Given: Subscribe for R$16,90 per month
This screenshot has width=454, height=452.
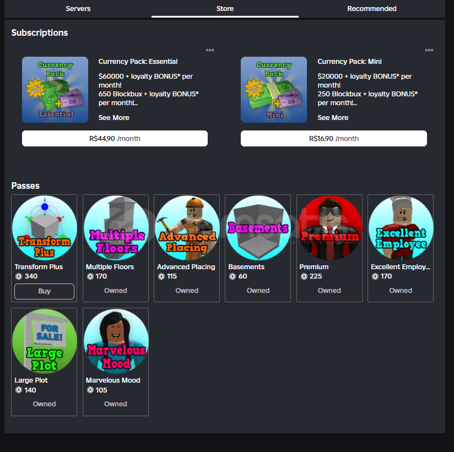Looking at the screenshot, I should tap(334, 138).
